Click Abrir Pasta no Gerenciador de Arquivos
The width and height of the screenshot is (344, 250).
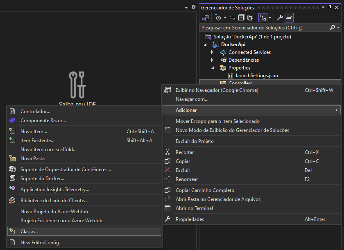(x=252, y=199)
